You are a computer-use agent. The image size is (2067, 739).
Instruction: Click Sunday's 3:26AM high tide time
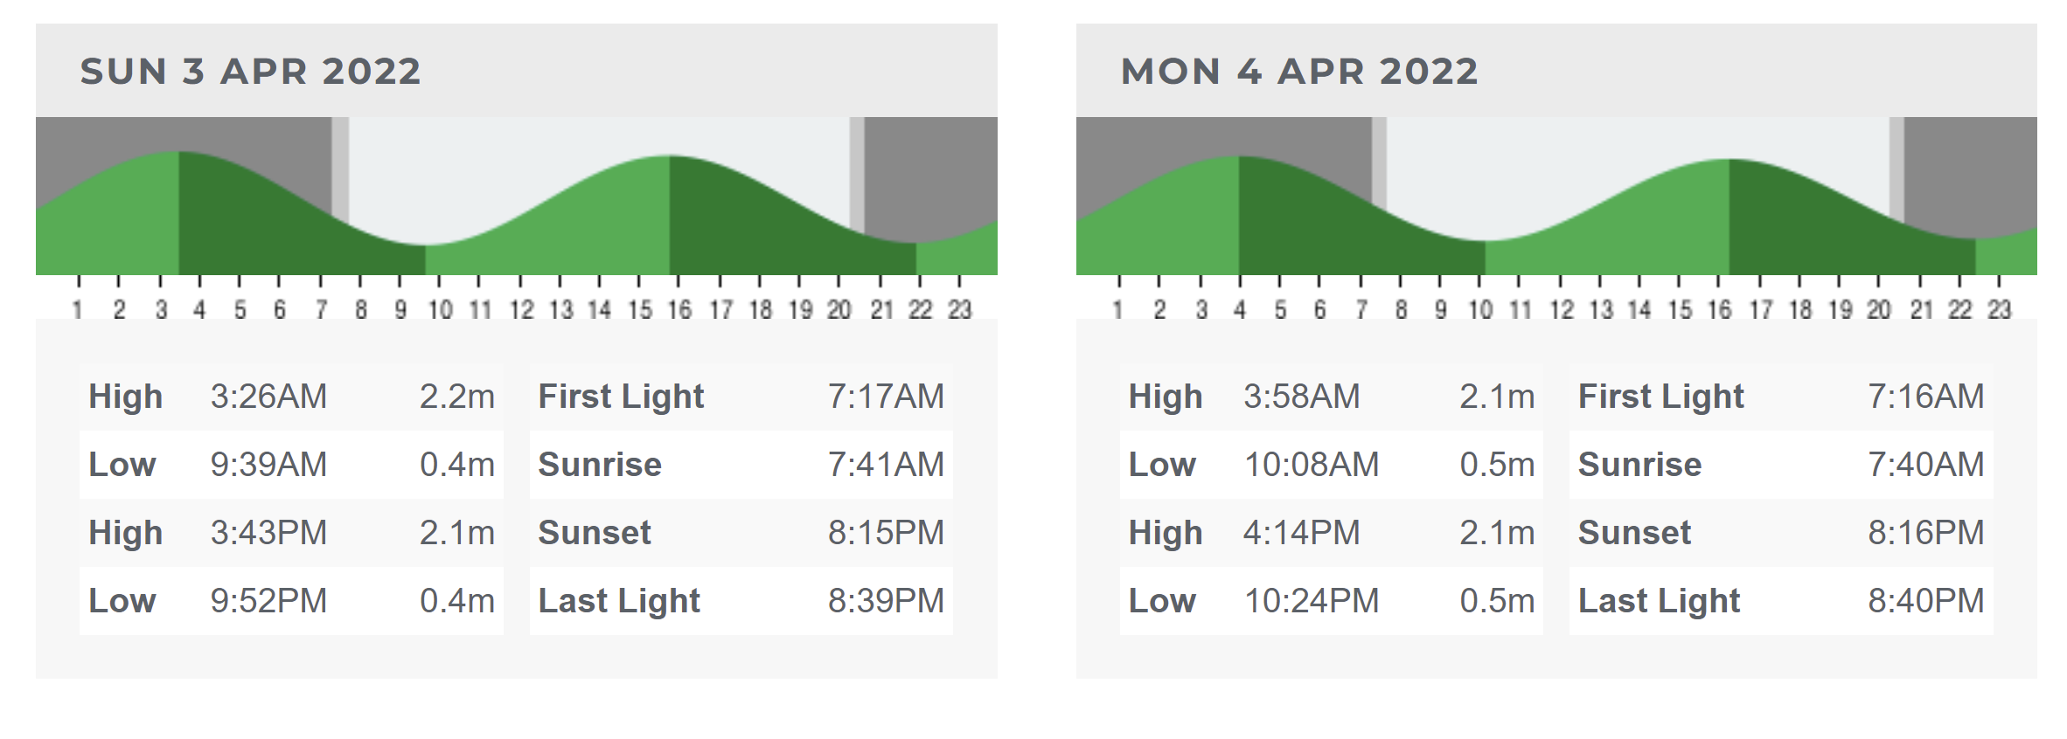pos(268,397)
